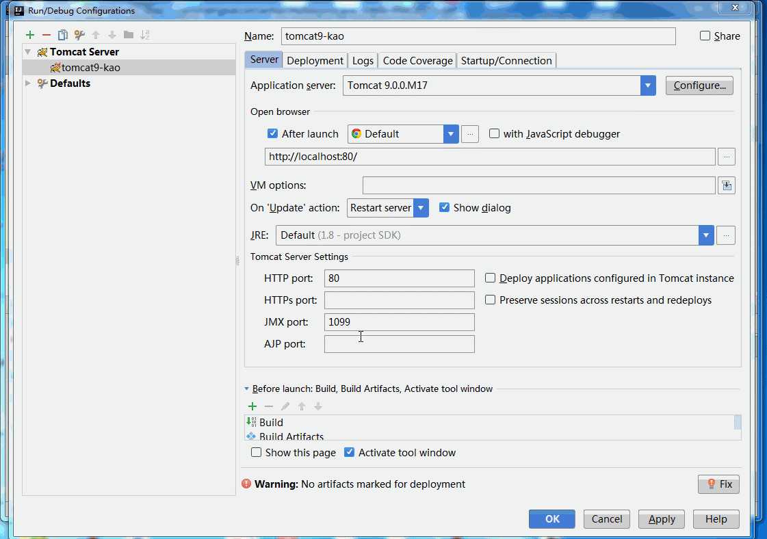The width and height of the screenshot is (767, 539).
Task: Switch to the Logs tab
Action: point(363,61)
